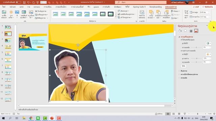The height and width of the screenshot is (121, 216).
Task: Select slide 5 thumbnail
Action: [x=8, y=53]
